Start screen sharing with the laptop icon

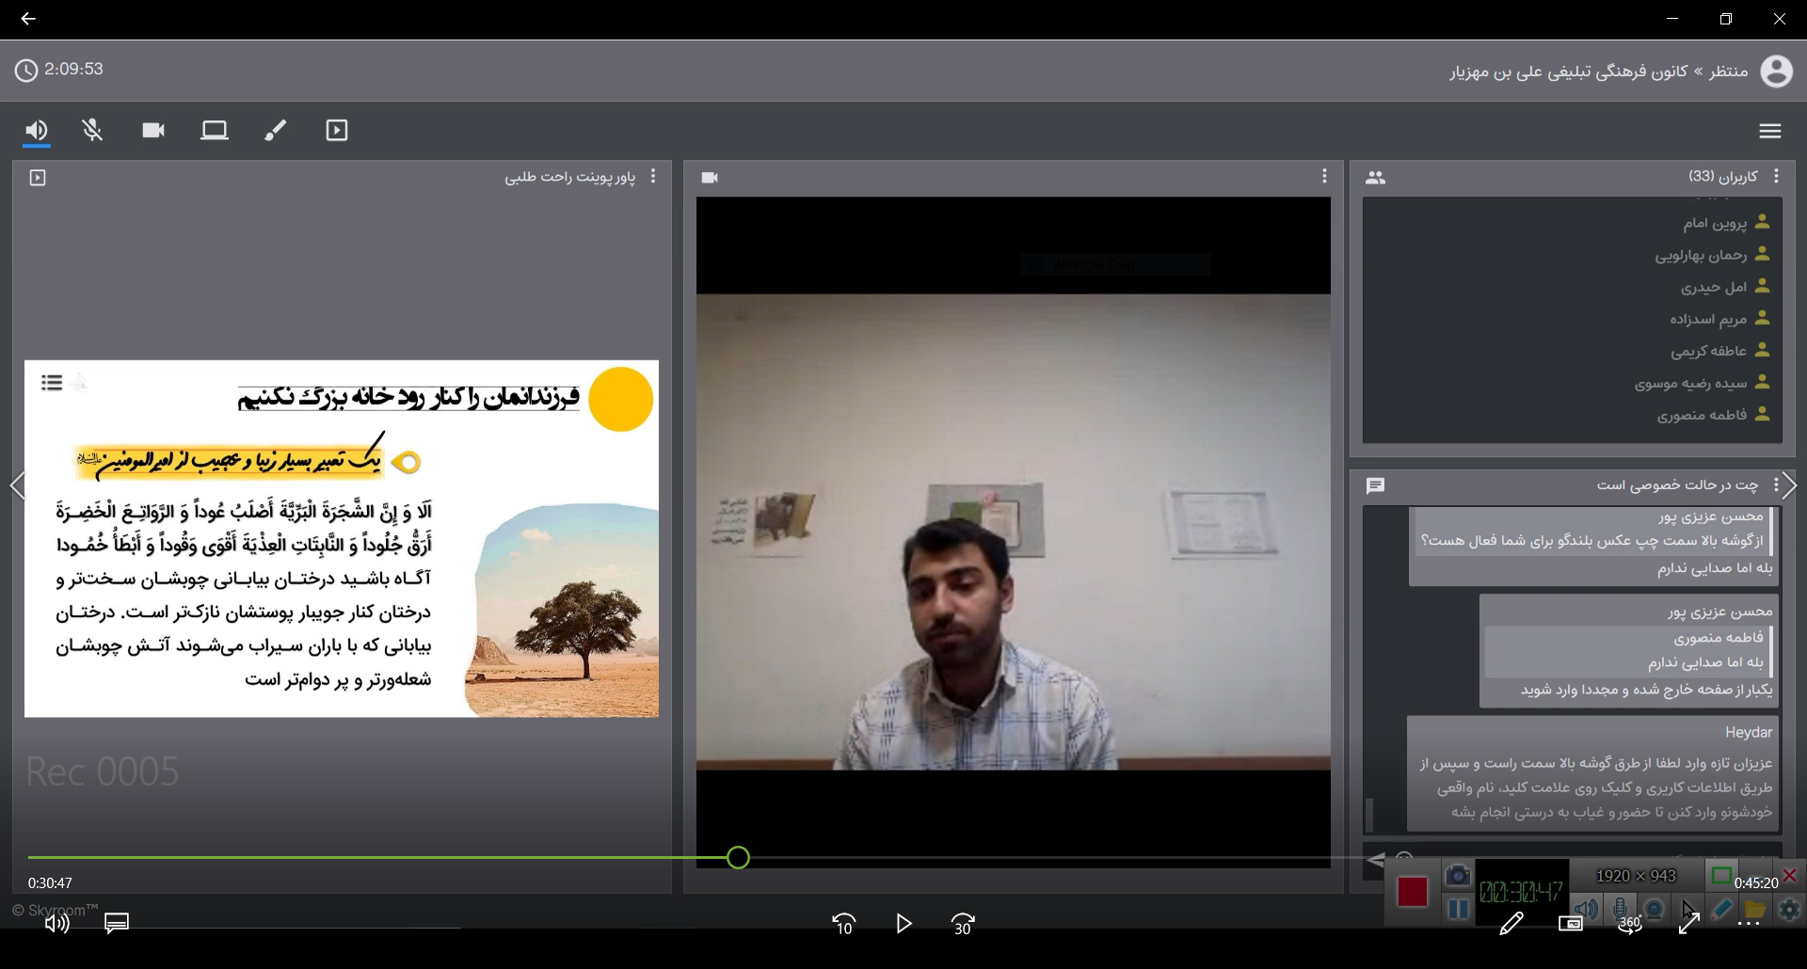tap(215, 131)
